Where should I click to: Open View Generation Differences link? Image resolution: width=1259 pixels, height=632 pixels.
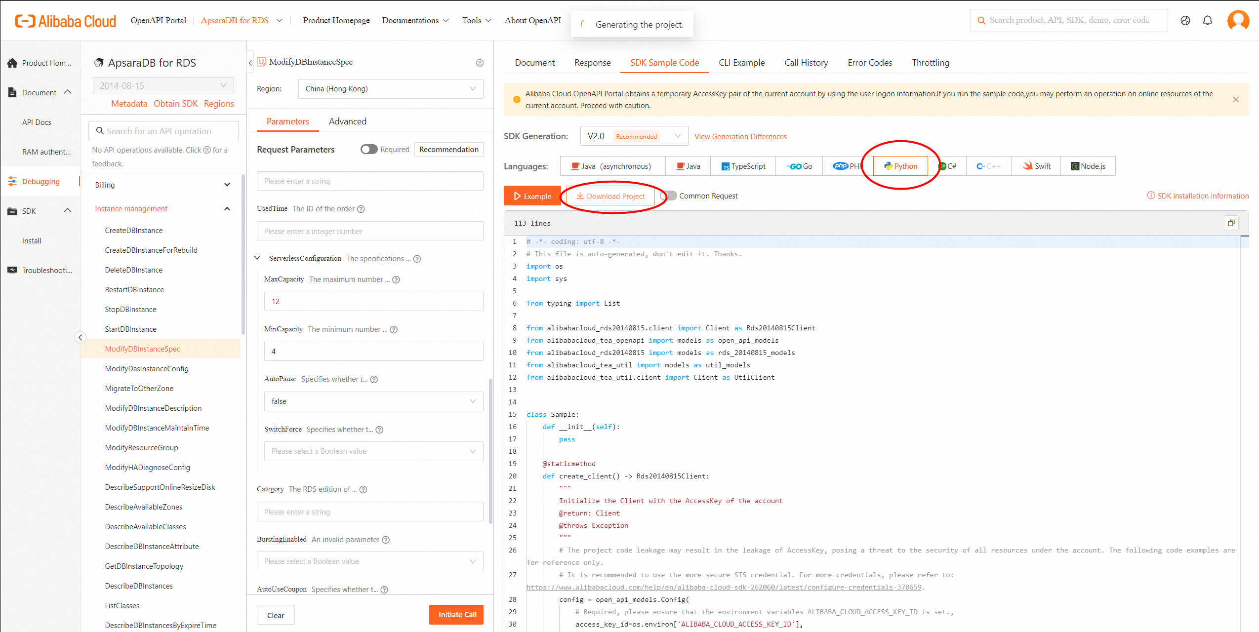click(x=740, y=137)
